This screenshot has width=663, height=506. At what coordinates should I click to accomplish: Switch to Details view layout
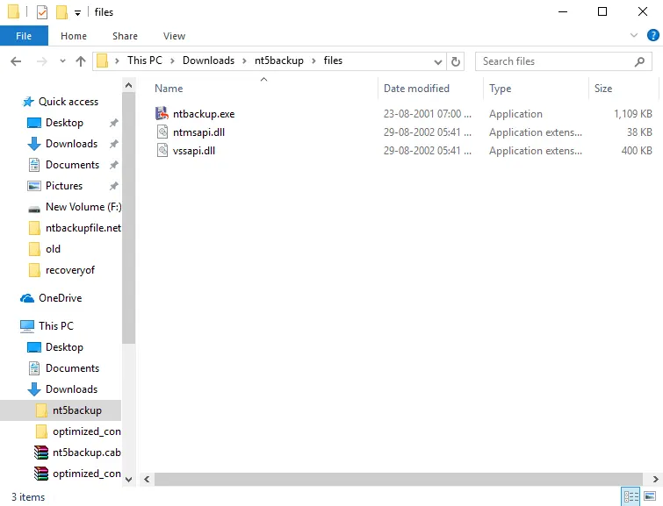click(631, 496)
